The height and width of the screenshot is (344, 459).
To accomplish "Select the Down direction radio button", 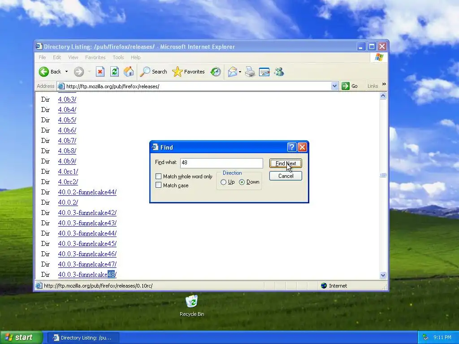I will point(242,182).
